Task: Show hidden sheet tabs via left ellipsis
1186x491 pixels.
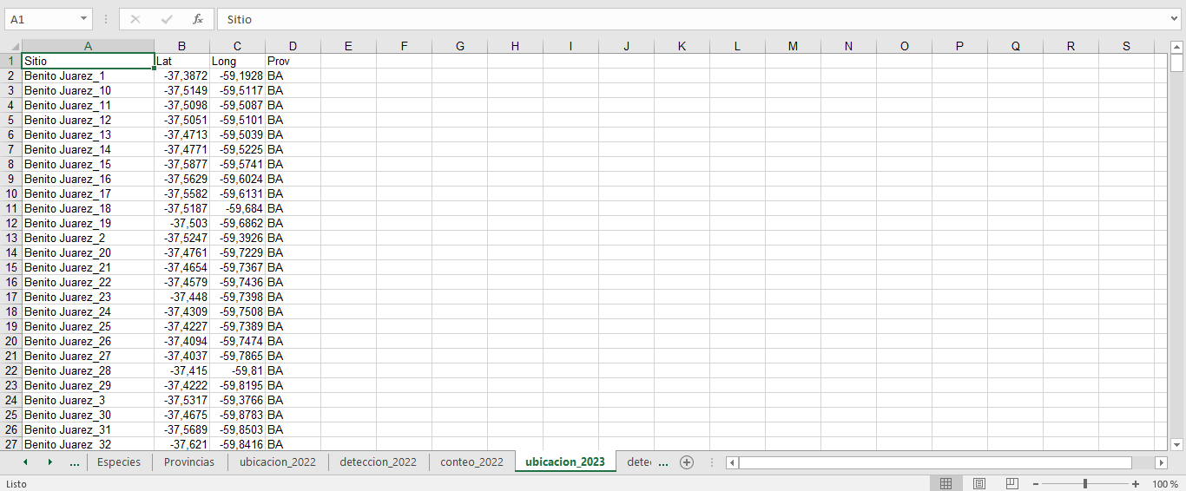Action: pyautogui.click(x=74, y=462)
